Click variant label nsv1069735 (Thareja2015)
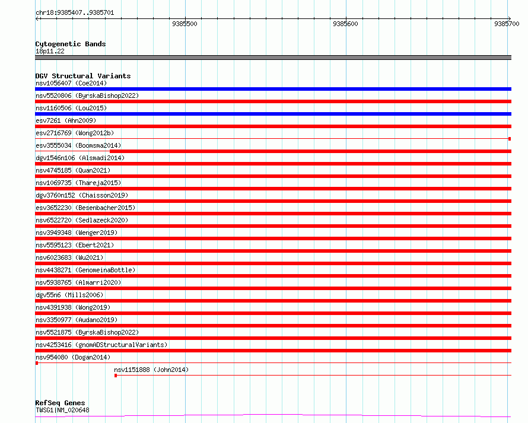The height and width of the screenshot is (423, 528). coord(78,183)
